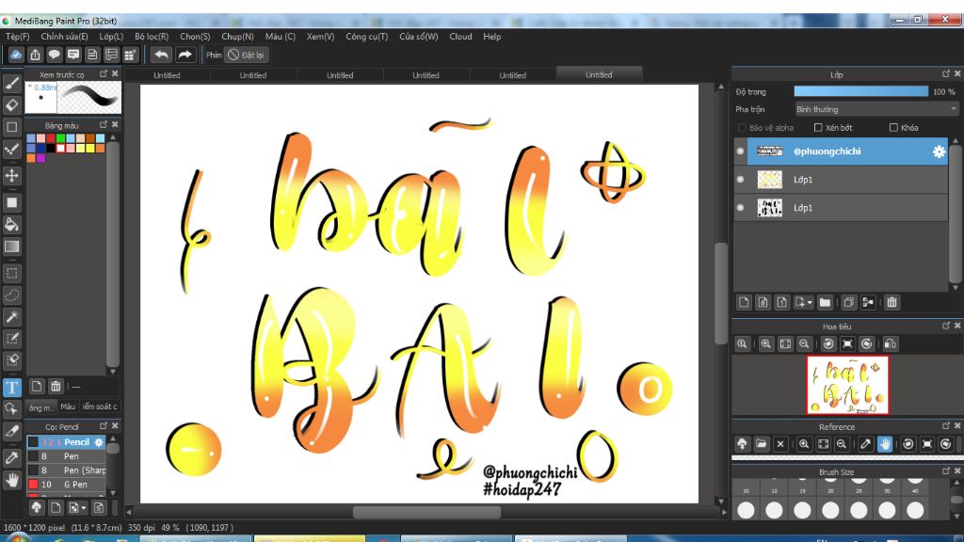Image resolution: width=964 pixels, height=542 pixels.
Task: Open the Tệp(F) menu
Action: pyautogui.click(x=18, y=37)
